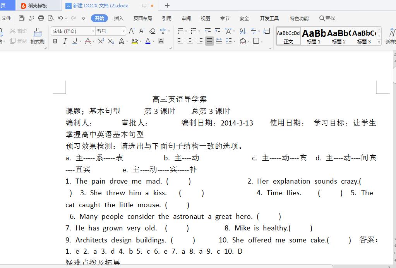The height and width of the screenshot is (268, 396).
Task: Apply the 标题 3 style
Action: [364, 36]
